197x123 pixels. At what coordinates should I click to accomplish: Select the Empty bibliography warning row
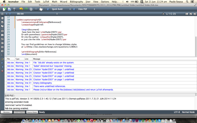100,83
